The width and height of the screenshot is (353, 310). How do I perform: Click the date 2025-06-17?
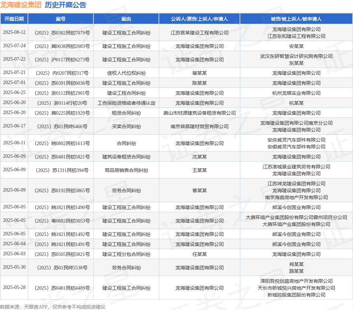tap(14, 126)
